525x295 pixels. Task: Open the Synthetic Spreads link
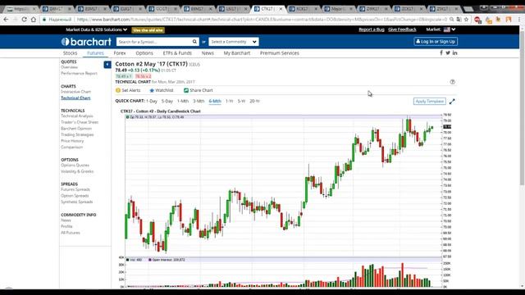point(76,202)
